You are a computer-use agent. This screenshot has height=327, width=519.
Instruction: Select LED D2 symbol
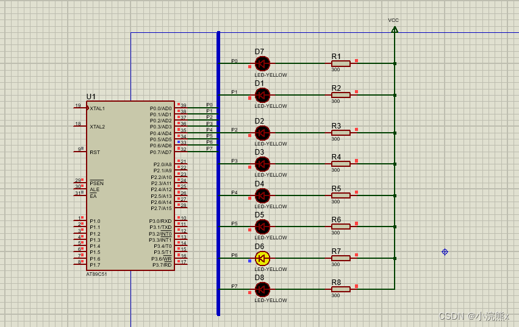click(262, 133)
